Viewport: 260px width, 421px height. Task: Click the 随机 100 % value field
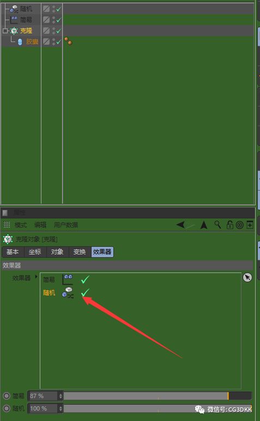43,408
